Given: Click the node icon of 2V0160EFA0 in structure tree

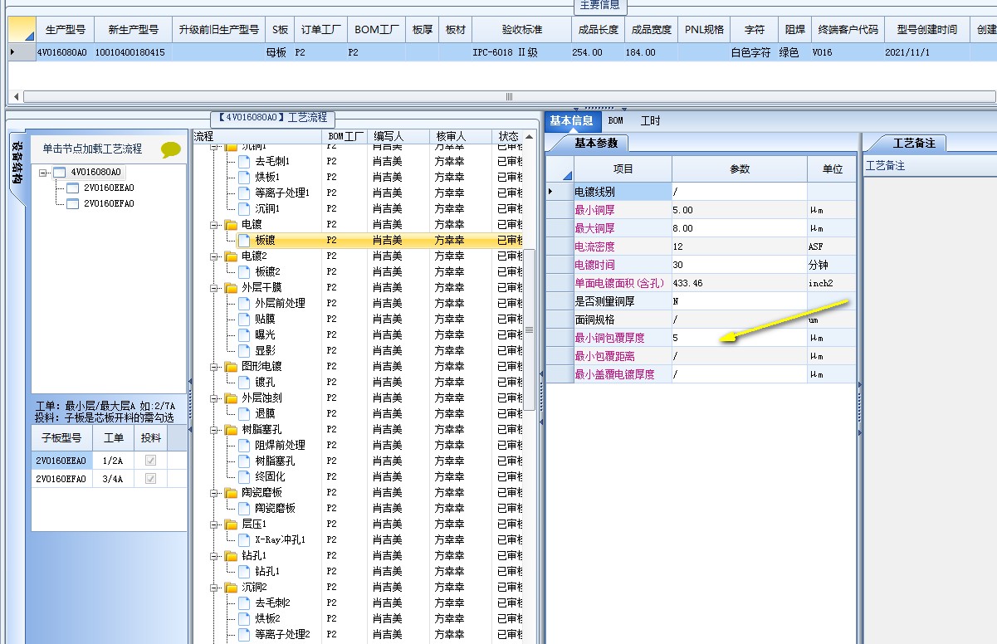Looking at the screenshot, I should click(72, 204).
